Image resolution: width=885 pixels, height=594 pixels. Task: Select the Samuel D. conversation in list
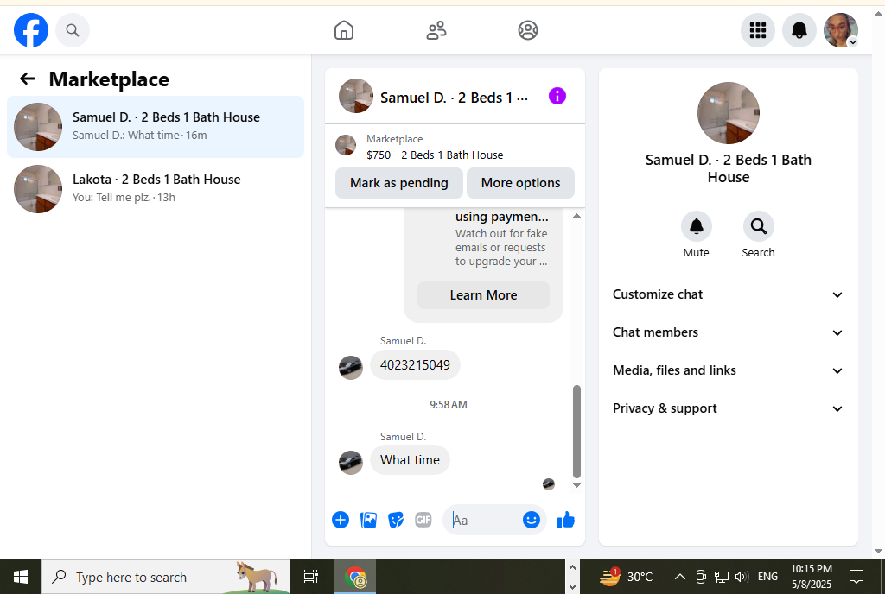click(156, 127)
